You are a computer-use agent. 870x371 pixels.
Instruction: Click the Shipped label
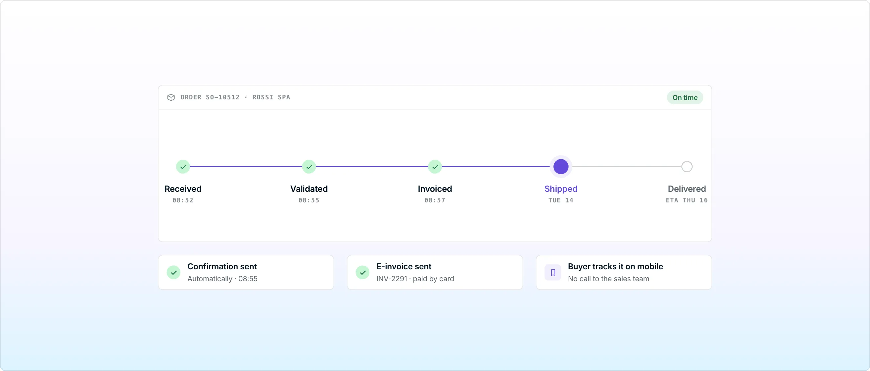point(561,189)
